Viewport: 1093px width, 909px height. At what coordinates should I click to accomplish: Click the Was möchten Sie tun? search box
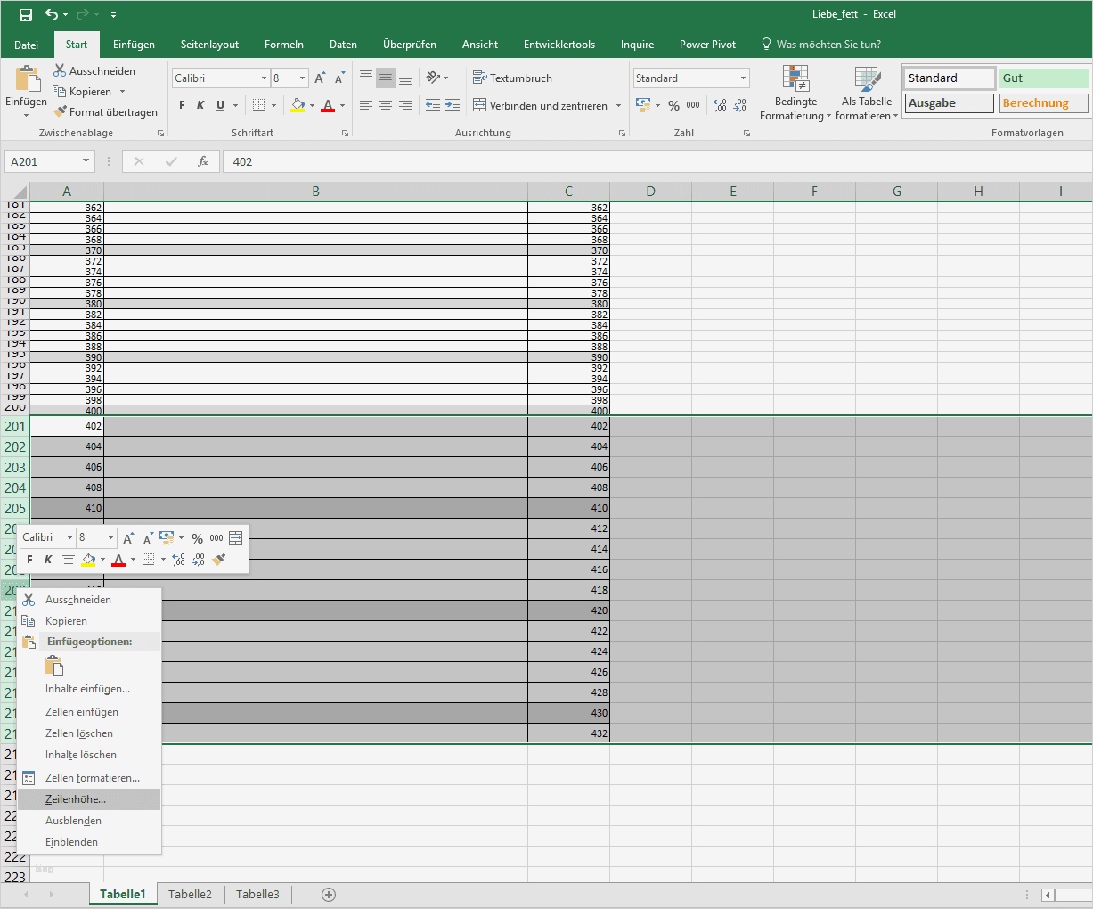[x=820, y=45]
